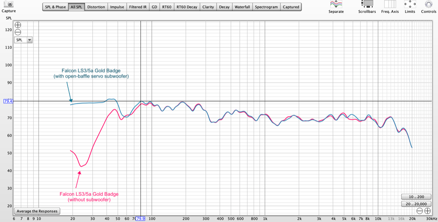Select the SPL & Phase tab
The width and height of the screenshot is (438, 222).
point(55,7)
